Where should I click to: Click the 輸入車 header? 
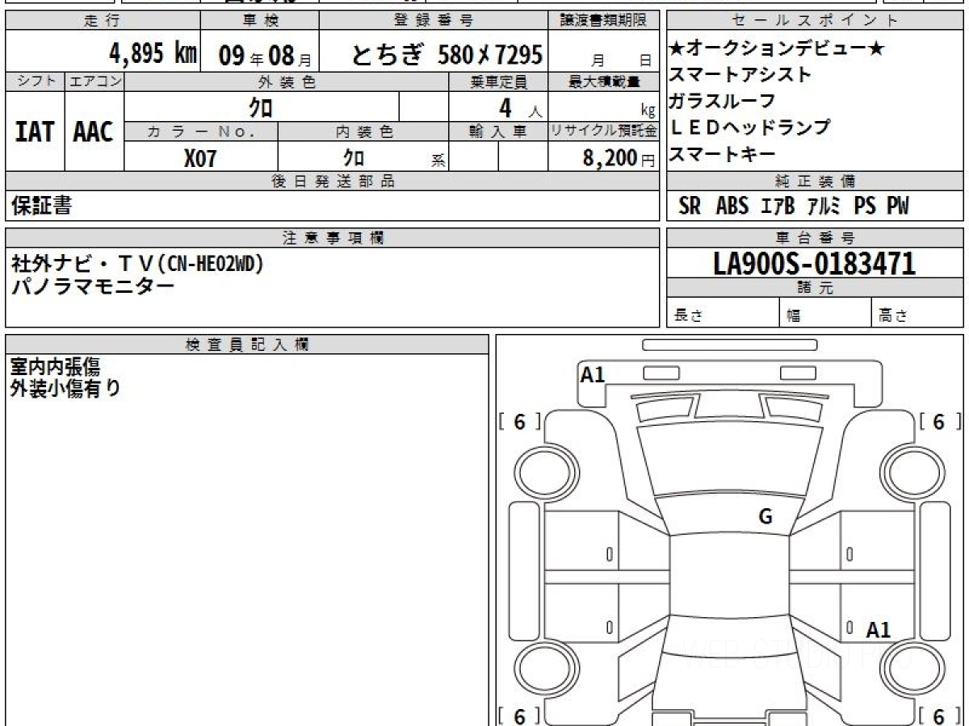[x=498, y=131]
